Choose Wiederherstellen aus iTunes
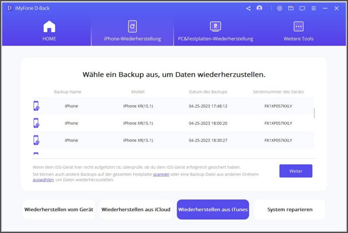The height and width of the screenshot is (233, 348). pos(213,209)
